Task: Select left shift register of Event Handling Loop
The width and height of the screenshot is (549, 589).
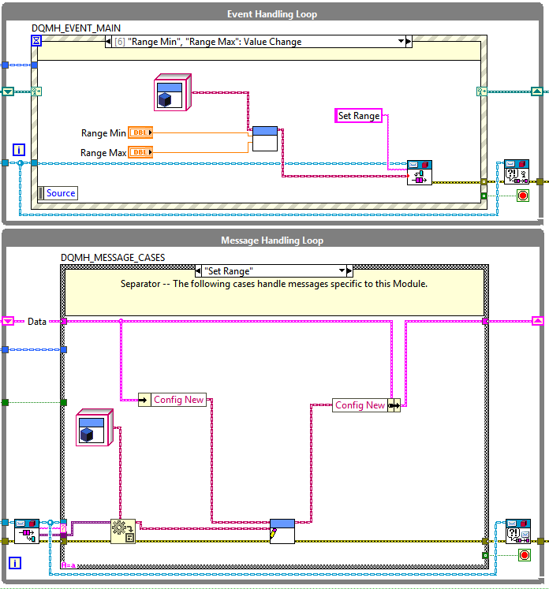Action: point(8,91)
